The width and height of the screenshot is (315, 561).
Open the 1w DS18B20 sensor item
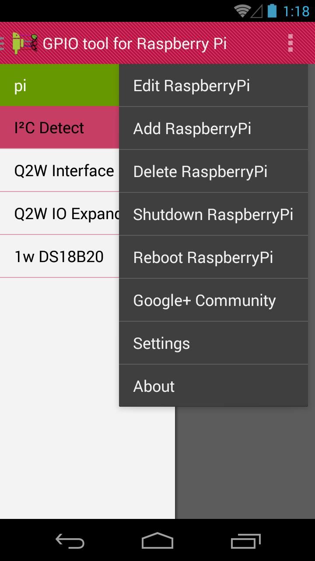click(59, 256)
